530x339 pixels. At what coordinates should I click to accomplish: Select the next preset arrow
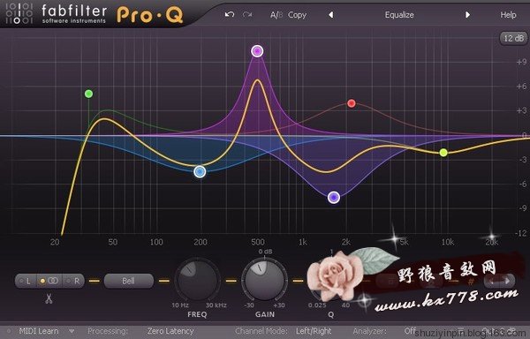click(x=468, y=15)
